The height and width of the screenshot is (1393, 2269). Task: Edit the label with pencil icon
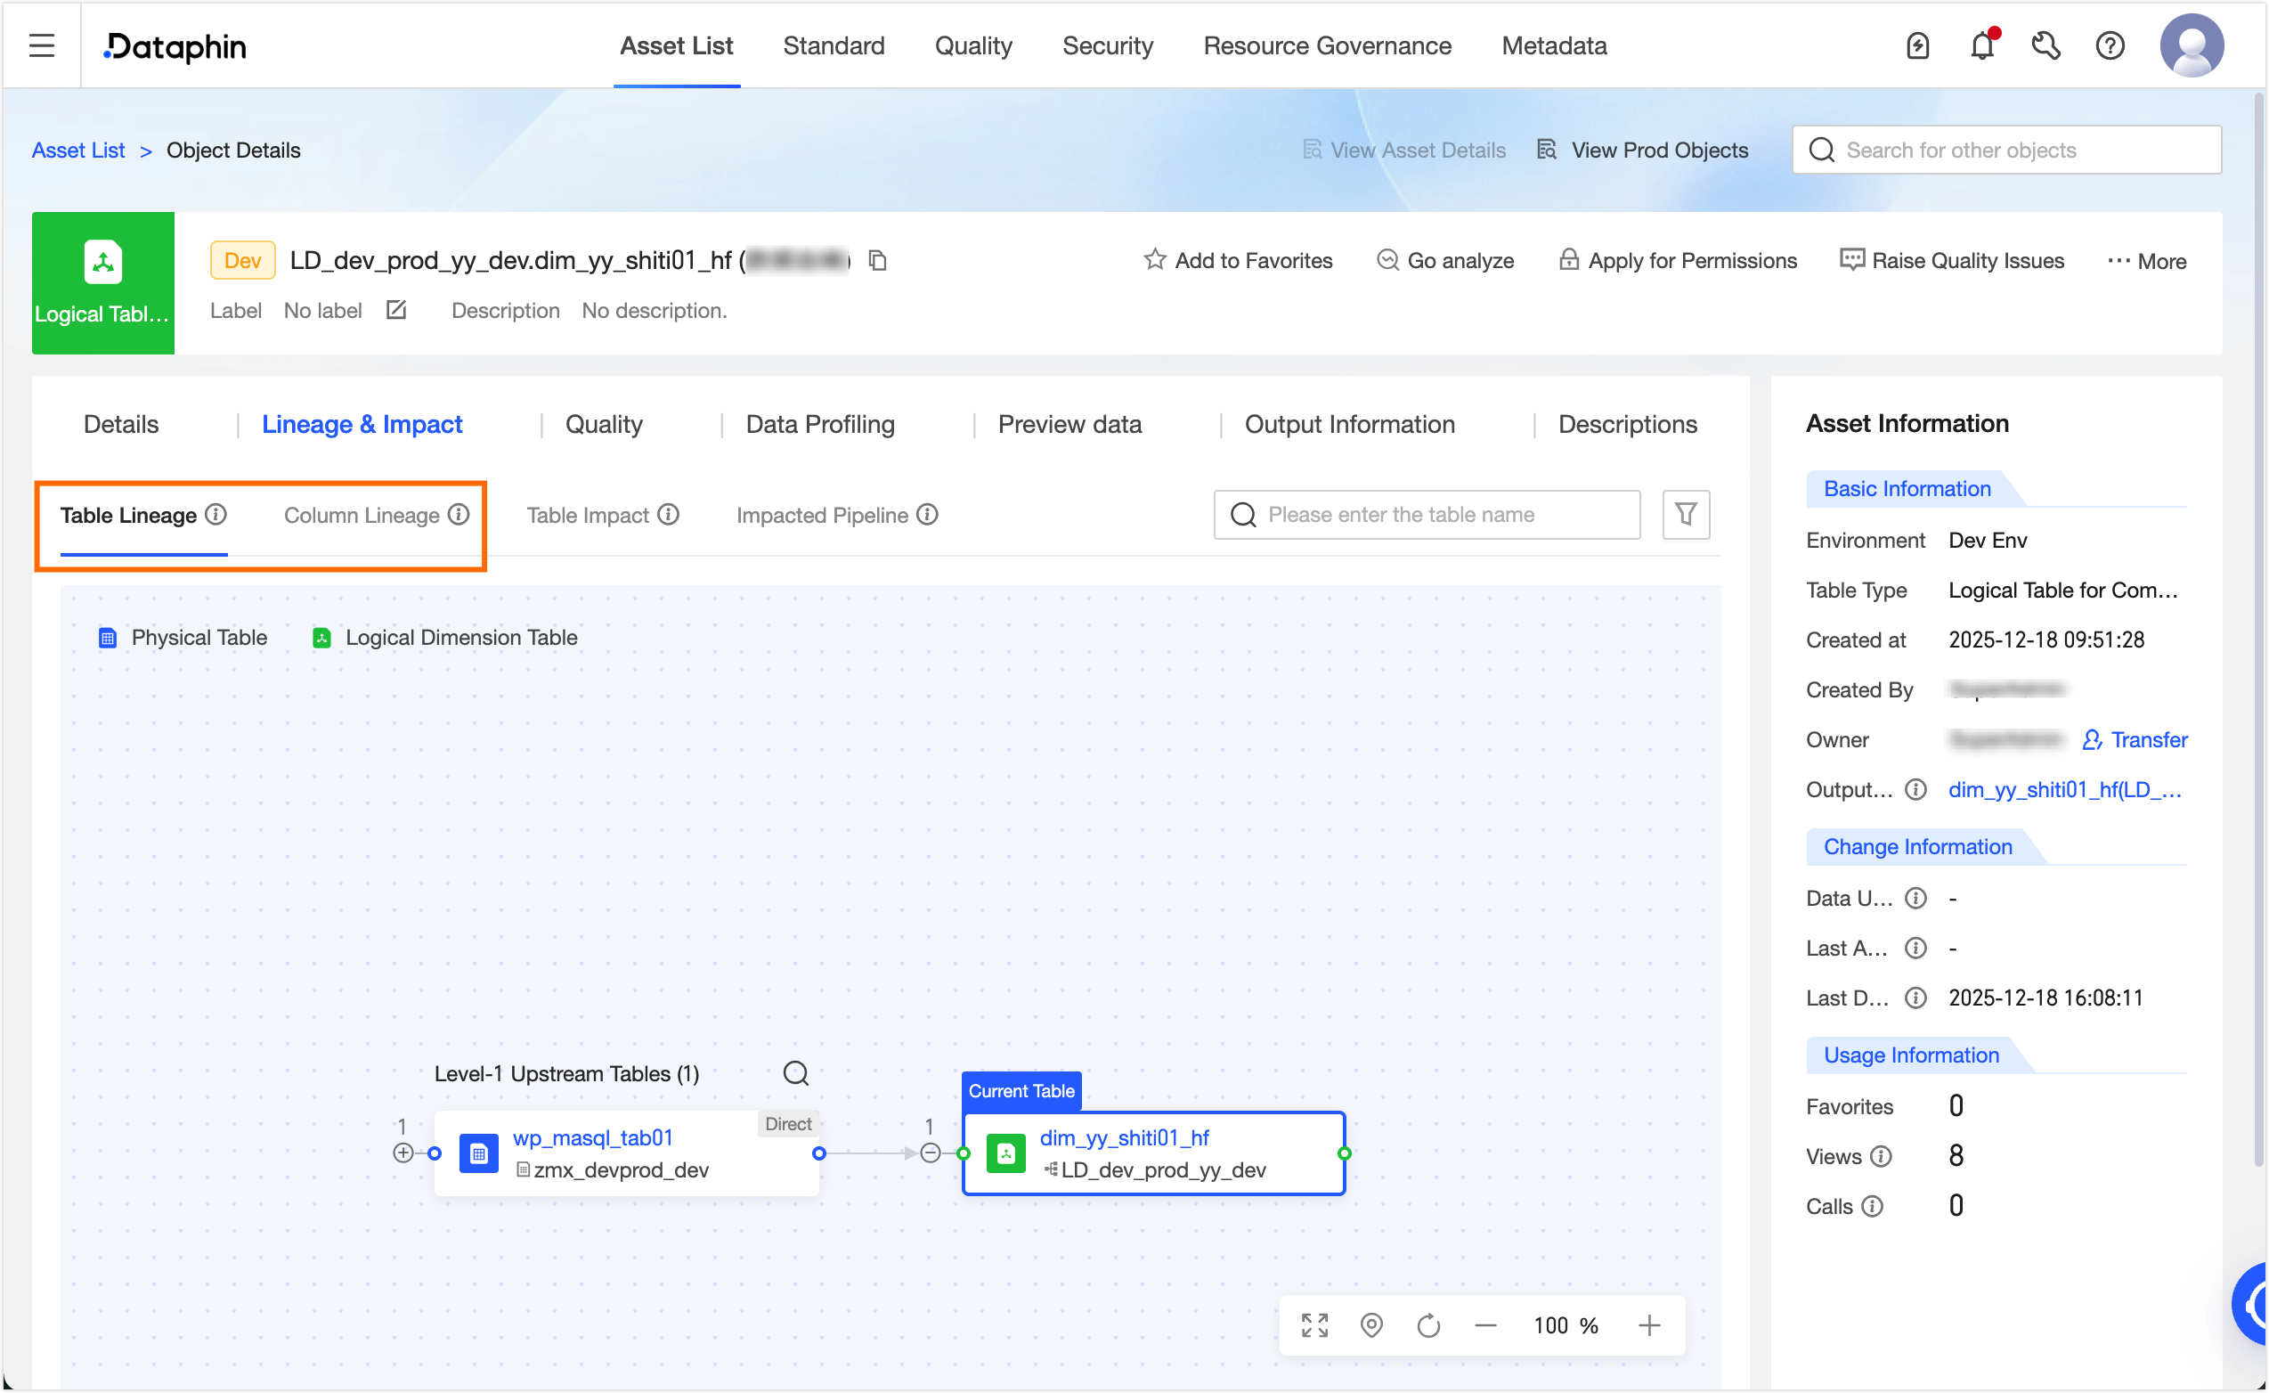[x=396, y=311]
